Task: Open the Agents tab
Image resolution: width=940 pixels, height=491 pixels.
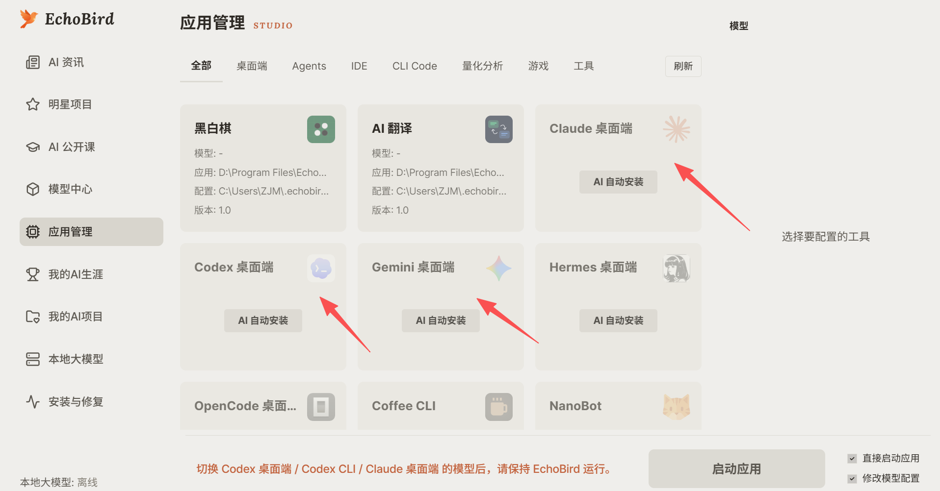Action: [x=309, y=66]
